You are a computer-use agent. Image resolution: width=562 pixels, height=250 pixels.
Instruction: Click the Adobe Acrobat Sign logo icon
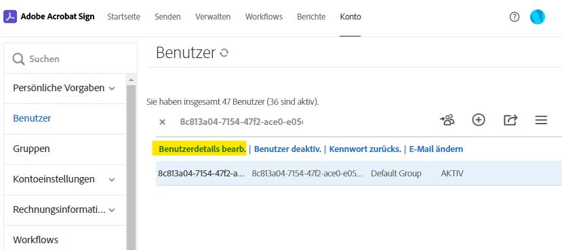coord(10,16)
